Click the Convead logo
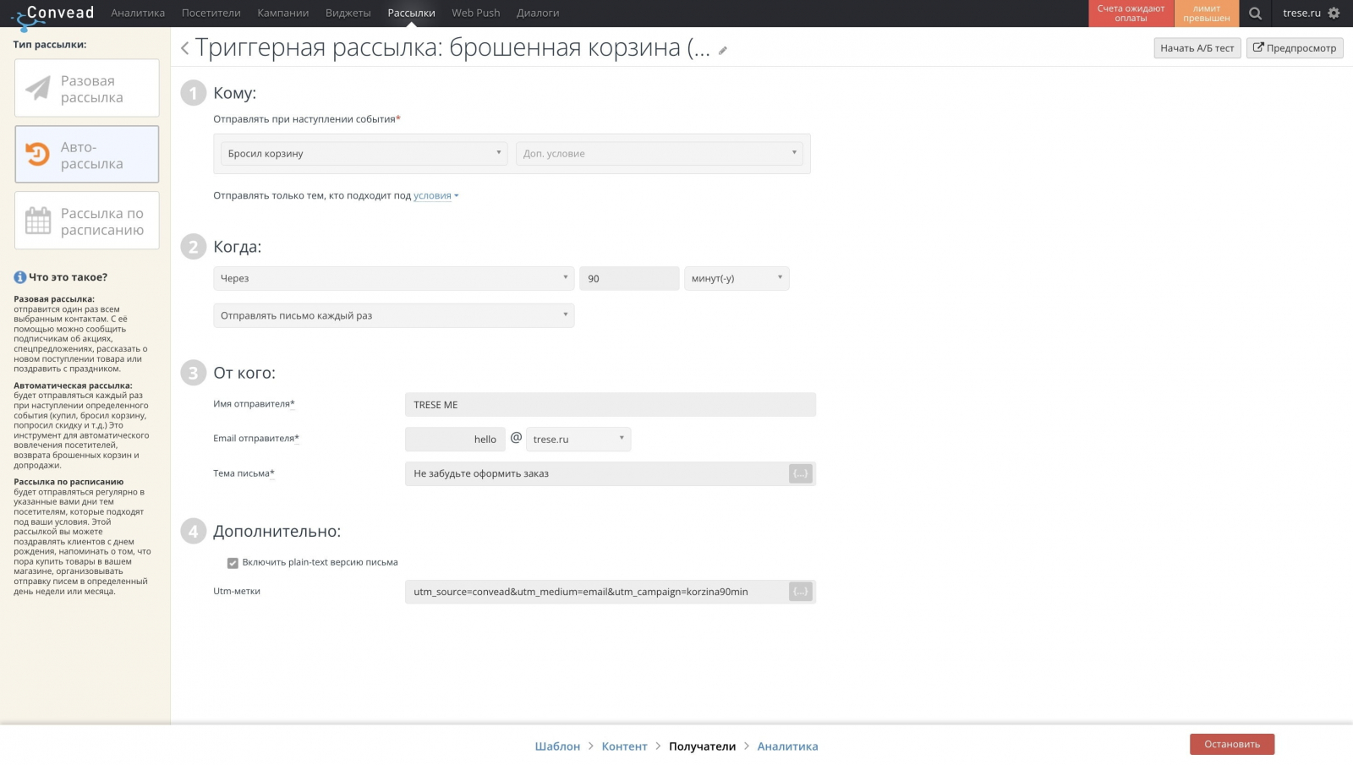1353x765 pixels. (x=52, y=14)
